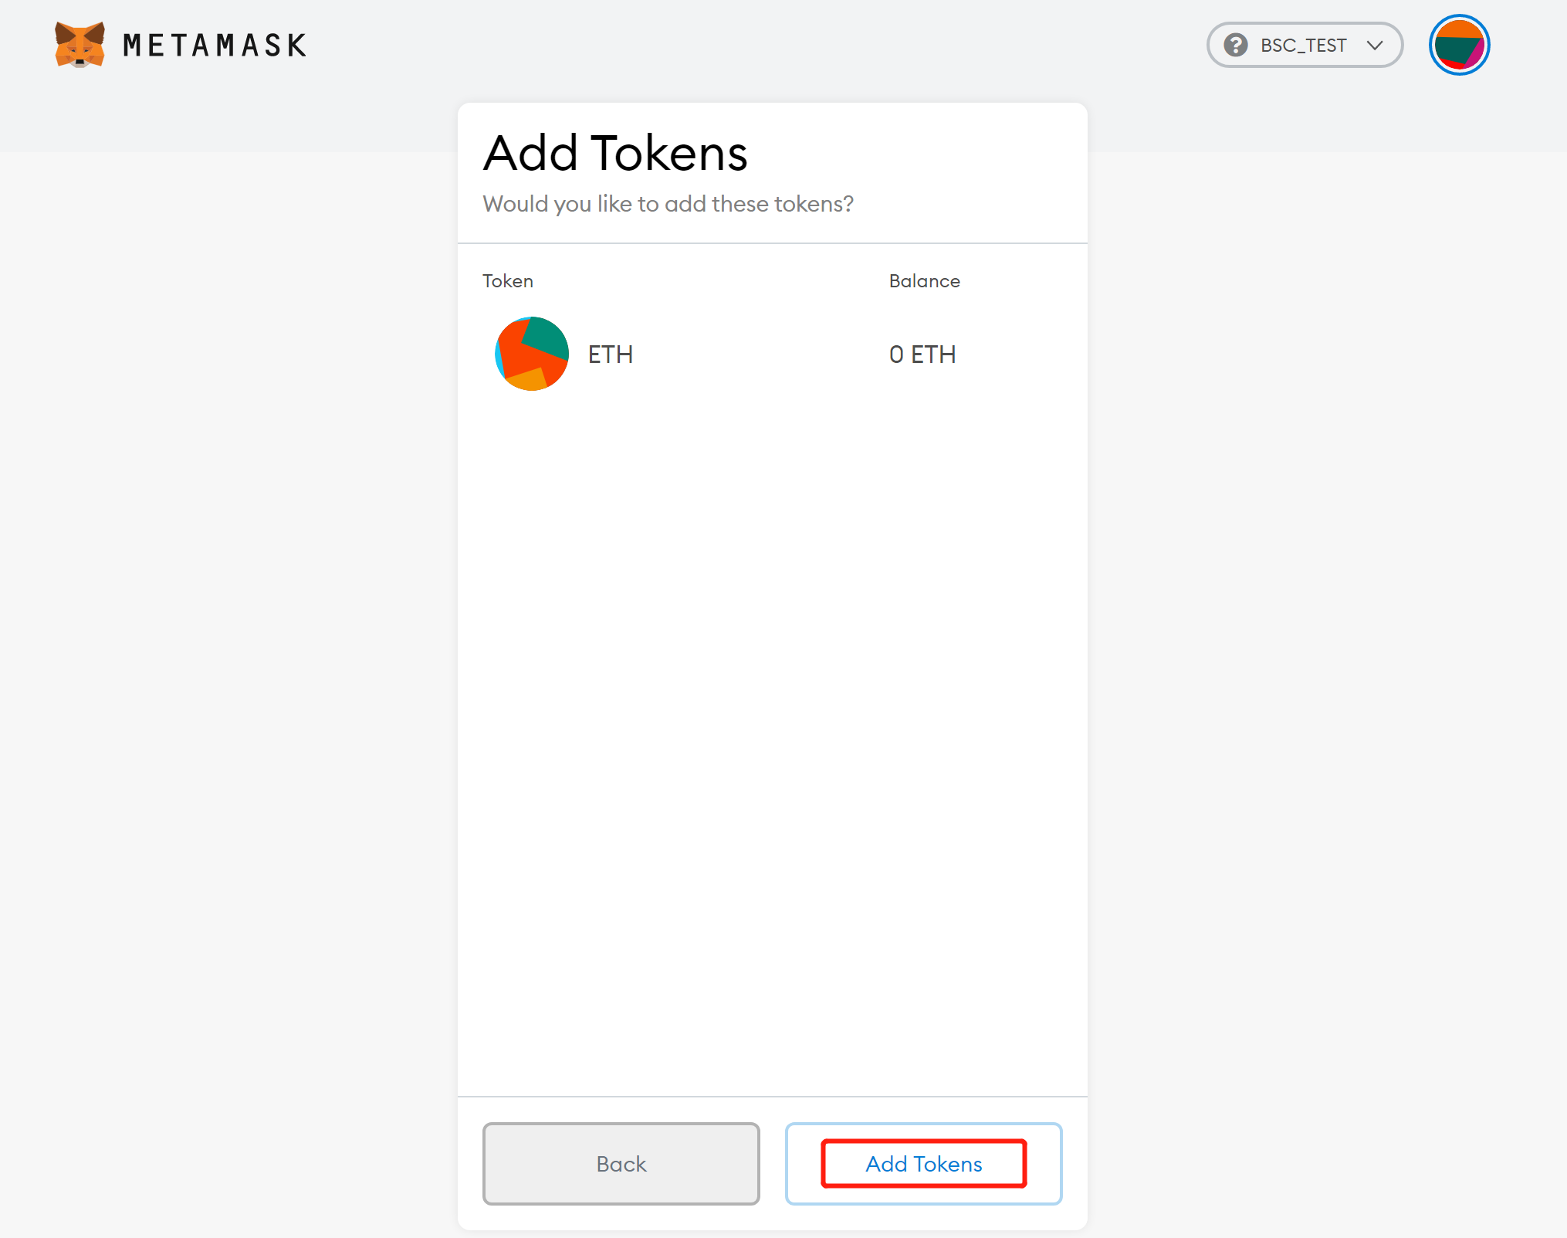The width and height of the screenshot is (1567, 1238).
Task: Click the network selector chevron arrow
Action: (1375, 46)
